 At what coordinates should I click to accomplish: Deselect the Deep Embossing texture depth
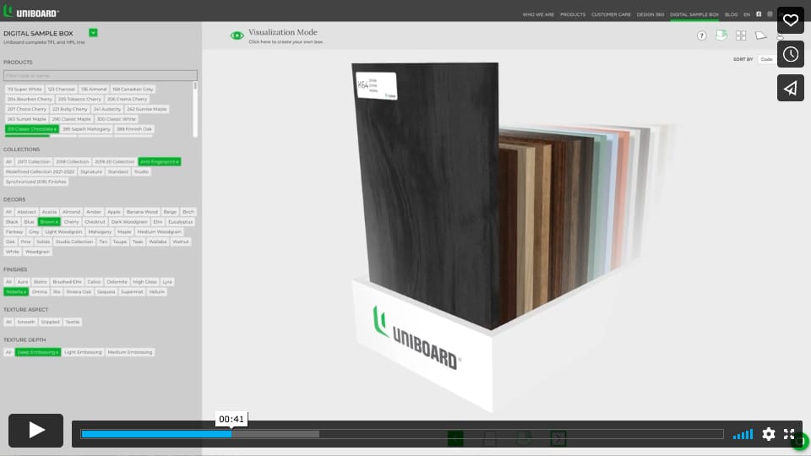click(x=38, y=353)
